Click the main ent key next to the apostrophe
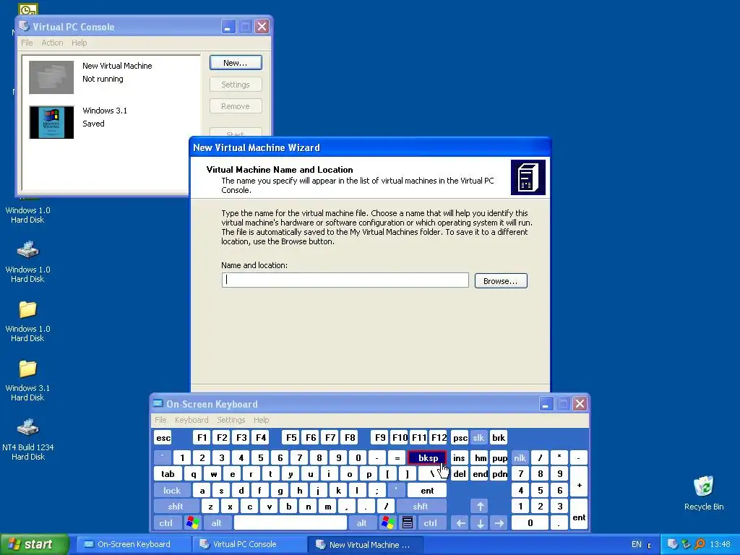Image resolution: width=740 pixels, height=555 pixels. pyautogui.click(x=426, y=491)
